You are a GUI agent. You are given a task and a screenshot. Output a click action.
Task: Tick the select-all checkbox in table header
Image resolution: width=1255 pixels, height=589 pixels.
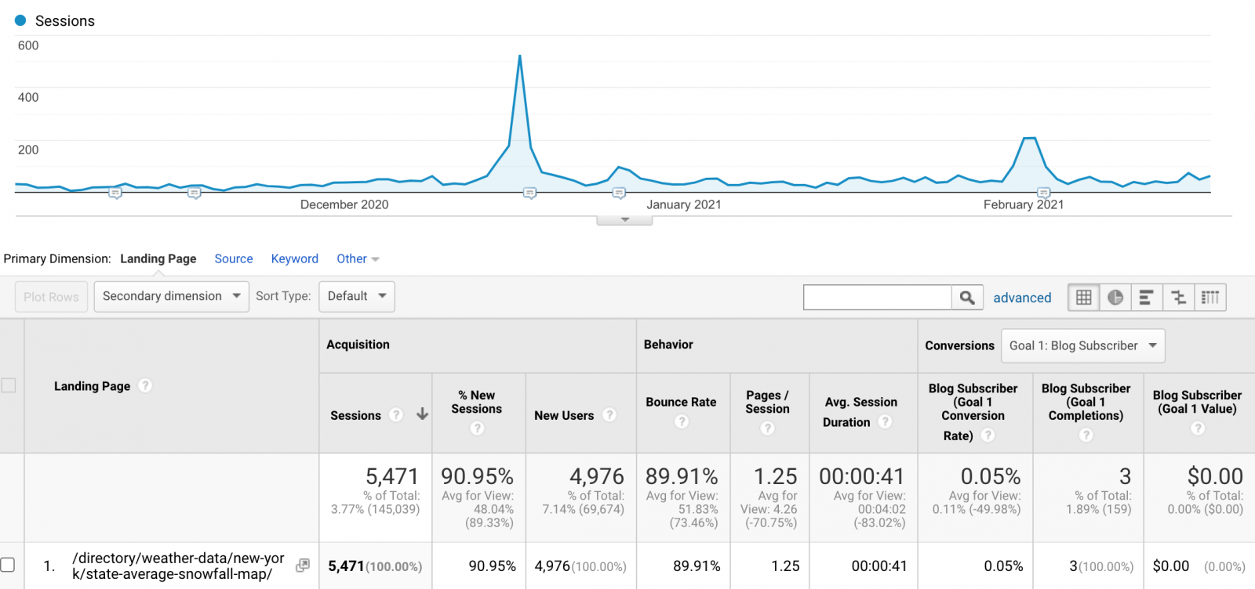tap(9, 385)
